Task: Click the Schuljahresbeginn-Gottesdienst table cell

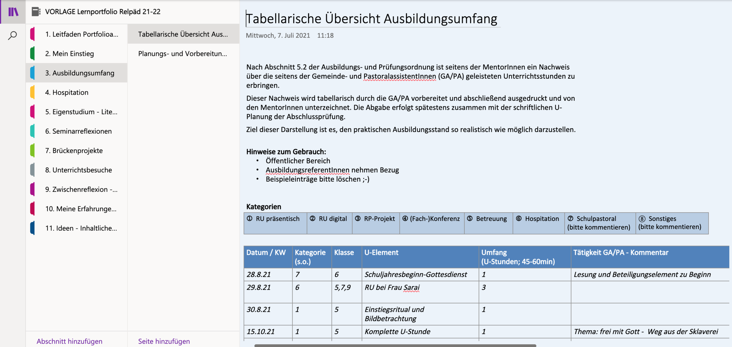Action: (x=416, y=274)
